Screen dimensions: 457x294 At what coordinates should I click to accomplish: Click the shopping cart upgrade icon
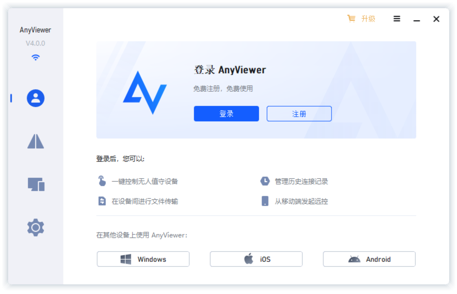351,19
